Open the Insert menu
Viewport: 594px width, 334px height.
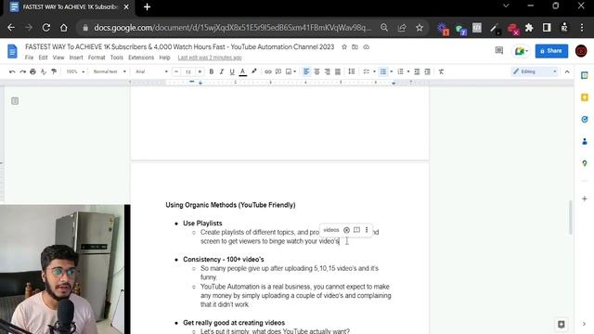click(76, 58)
